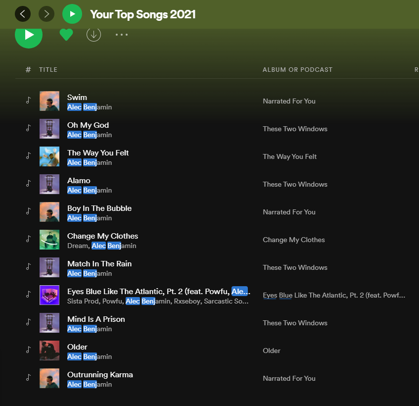Image resolution: width=419 pixels, height=406 pixels.
Task: Open Alec Benjamin artist link under Swim
Action: point(90,107)
